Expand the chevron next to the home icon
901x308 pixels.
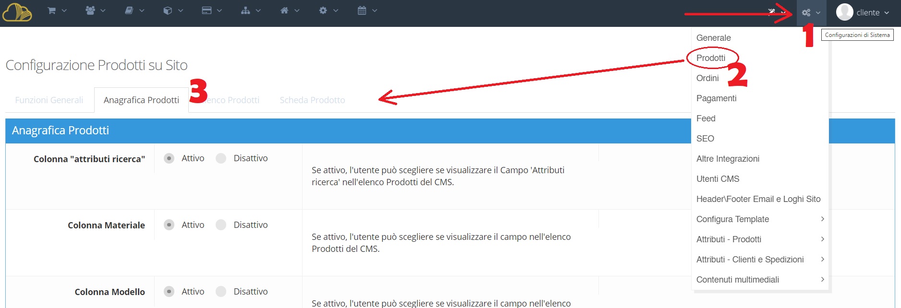[x=297, y=11]
